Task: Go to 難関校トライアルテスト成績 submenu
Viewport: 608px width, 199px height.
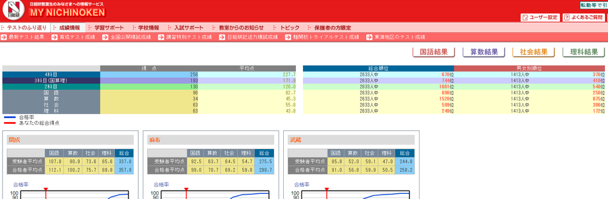Action: point(326,37)
